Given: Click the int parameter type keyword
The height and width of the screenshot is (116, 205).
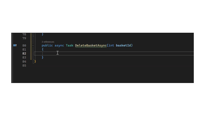Looking at the screenshot, I should [x=111, y=45].
